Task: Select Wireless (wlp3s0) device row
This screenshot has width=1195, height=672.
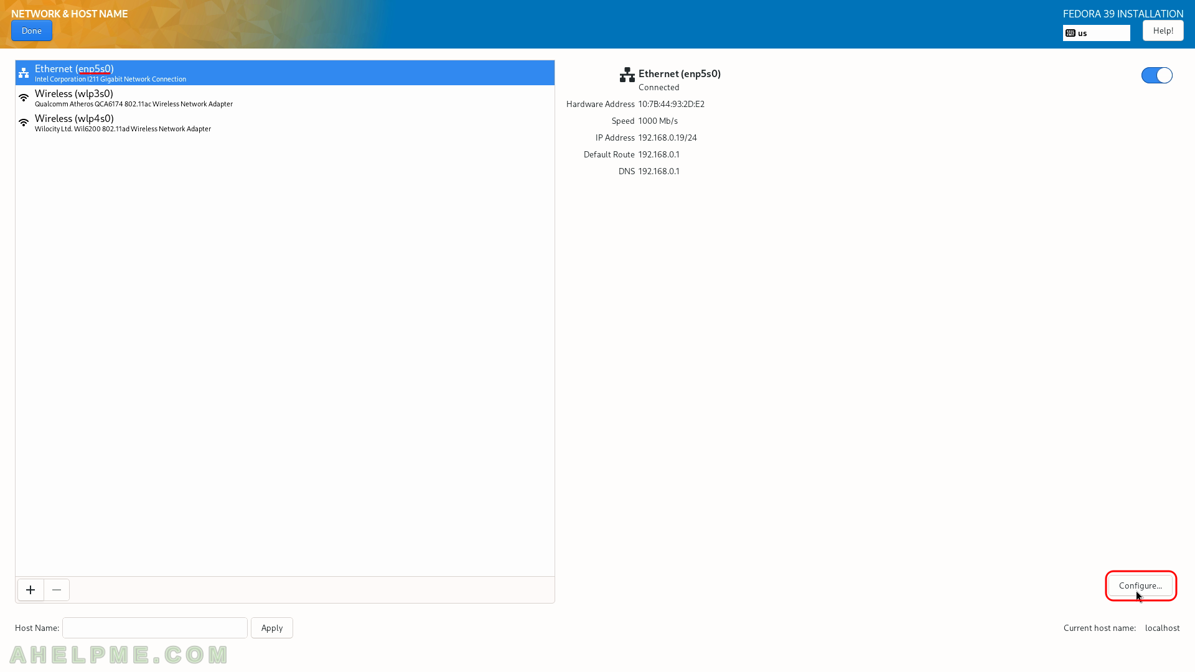Action: [x=285, y=98]
